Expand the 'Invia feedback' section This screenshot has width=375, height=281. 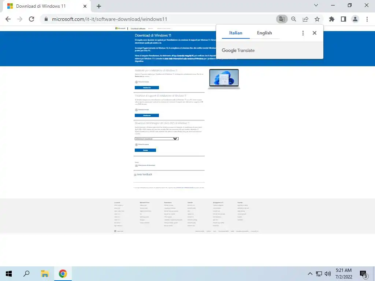pyautogui.click(x=143, y=175)
